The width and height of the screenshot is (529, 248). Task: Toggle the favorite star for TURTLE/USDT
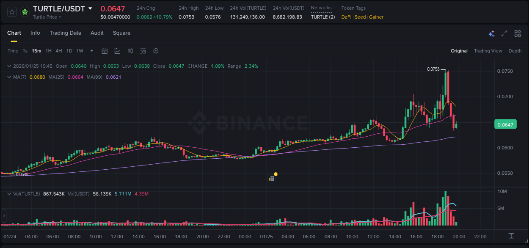coord(11,12)
